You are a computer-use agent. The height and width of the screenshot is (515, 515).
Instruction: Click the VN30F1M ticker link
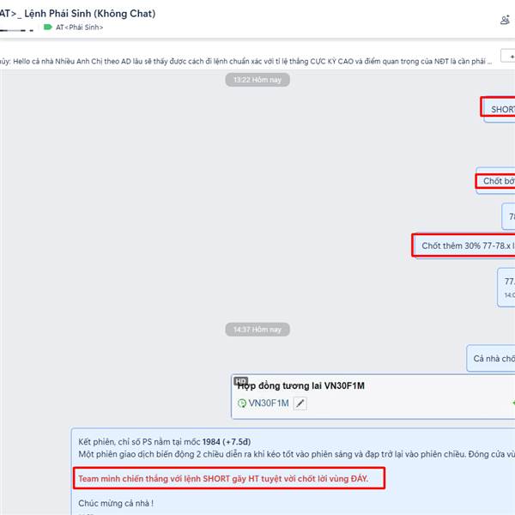click(269, 403)
